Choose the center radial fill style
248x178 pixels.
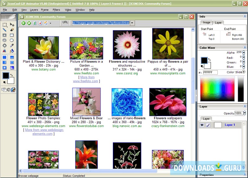[12, 63]
